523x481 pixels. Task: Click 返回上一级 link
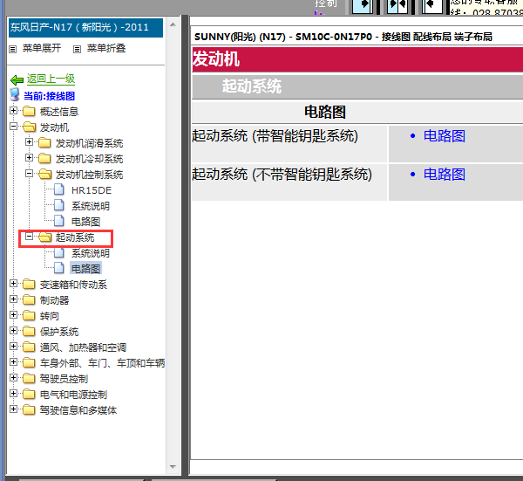tap(51, 79)
